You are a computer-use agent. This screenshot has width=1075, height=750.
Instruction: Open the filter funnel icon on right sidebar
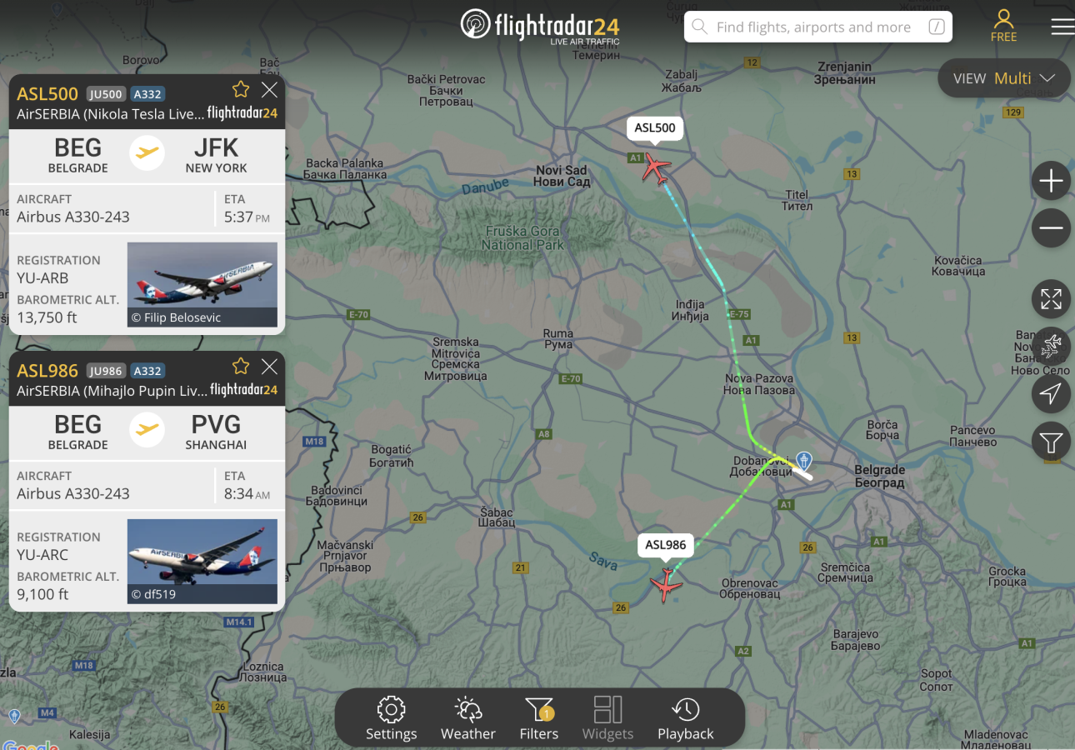(x=1051, y=442)
